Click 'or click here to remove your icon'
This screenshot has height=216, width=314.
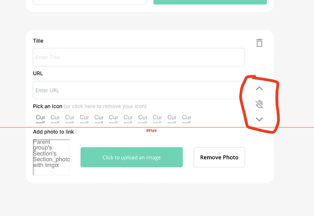(x=105, y=106)
